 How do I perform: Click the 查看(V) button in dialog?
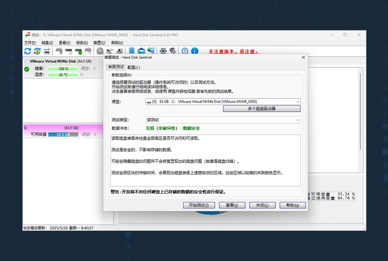coord(232,205)
